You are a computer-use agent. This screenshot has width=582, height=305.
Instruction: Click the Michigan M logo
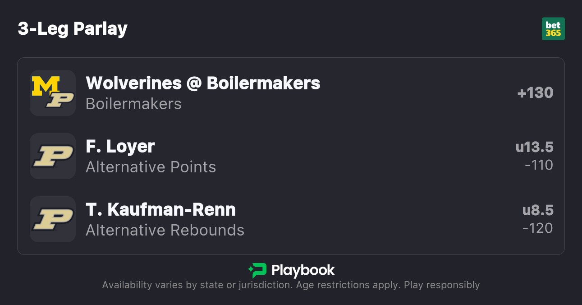tap(45, 85)
